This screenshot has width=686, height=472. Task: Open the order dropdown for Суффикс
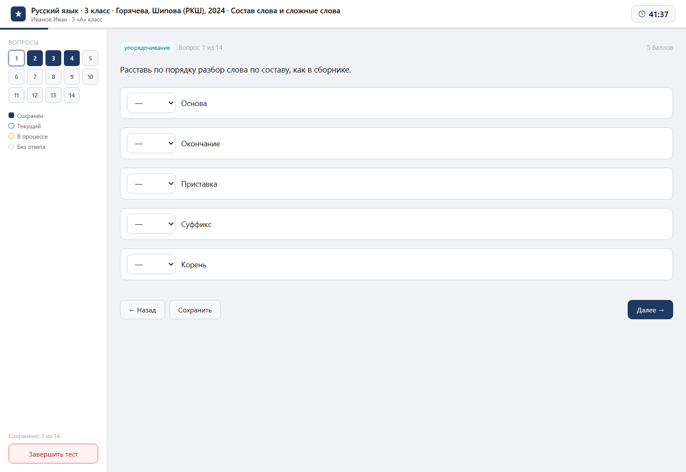(151, 224)
